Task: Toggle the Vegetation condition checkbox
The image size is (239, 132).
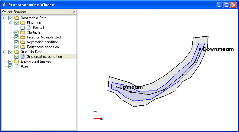Action: coord(16,42)
